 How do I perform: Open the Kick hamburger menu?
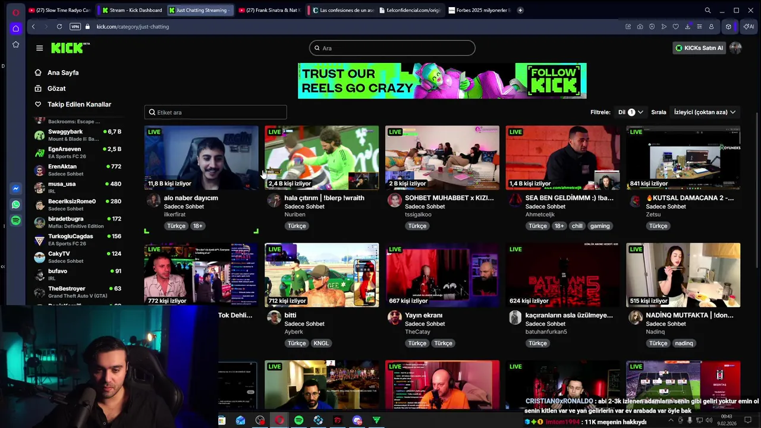tap(39, 48)
